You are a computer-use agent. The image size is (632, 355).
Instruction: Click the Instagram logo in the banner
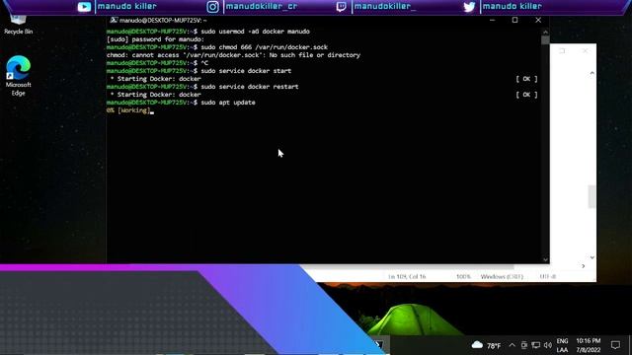pos(213,7)
